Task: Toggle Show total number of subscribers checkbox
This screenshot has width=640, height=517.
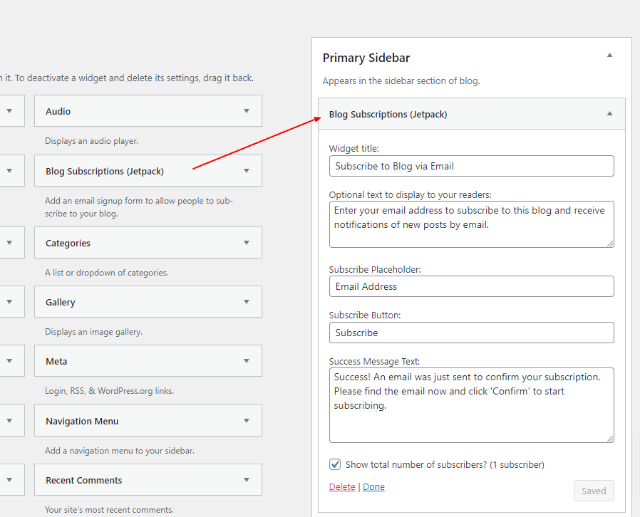Action: pyautogui.click(x=335, y=464)
